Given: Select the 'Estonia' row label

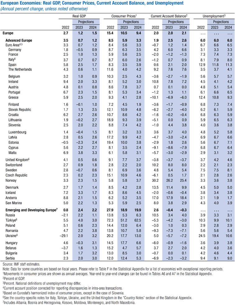Looking at the screenshot, I should (x=14, y=143).
